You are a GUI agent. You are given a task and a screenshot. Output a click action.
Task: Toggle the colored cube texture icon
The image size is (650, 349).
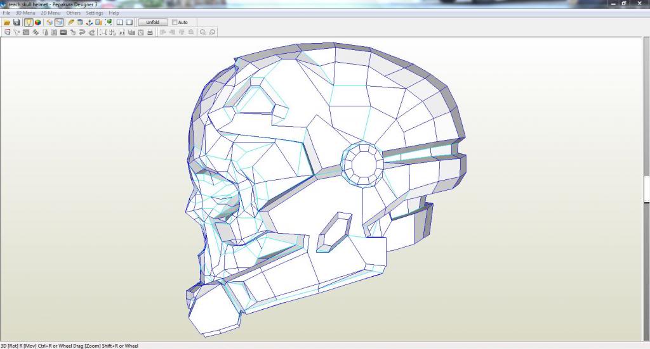37,22
